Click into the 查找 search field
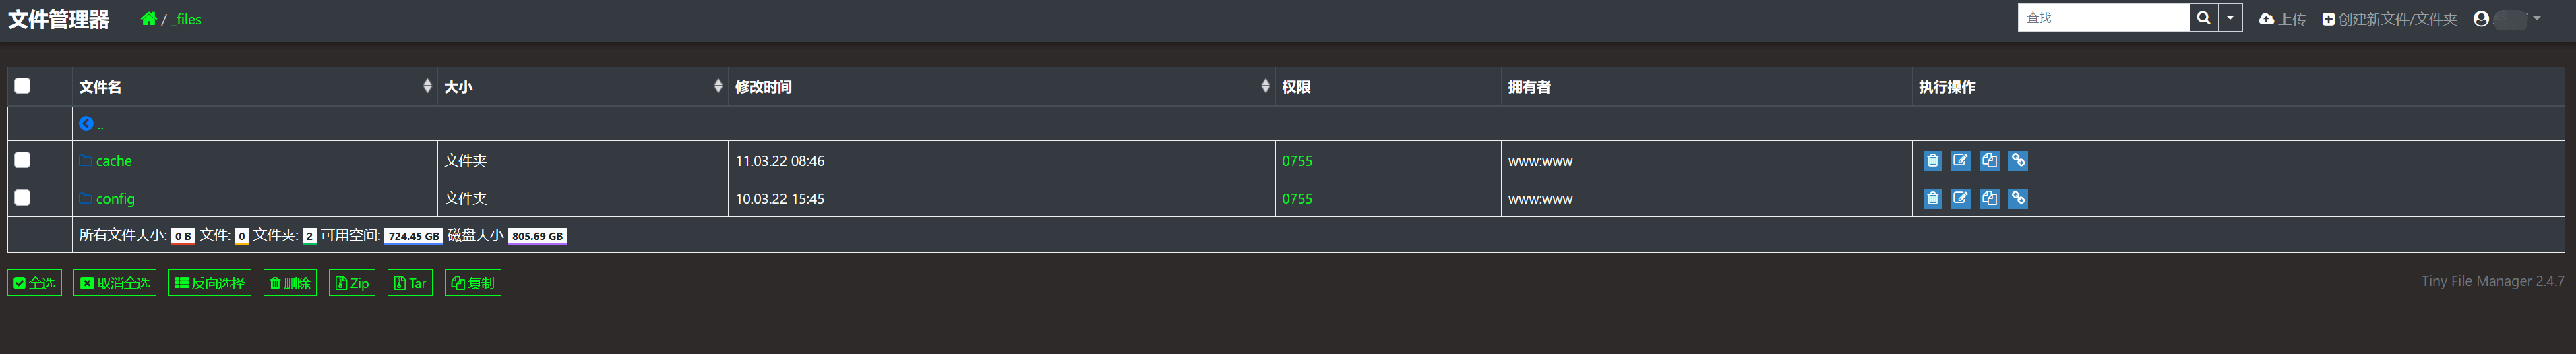The height and width of the screenshot is (354, 2576). click(2103, 18)
